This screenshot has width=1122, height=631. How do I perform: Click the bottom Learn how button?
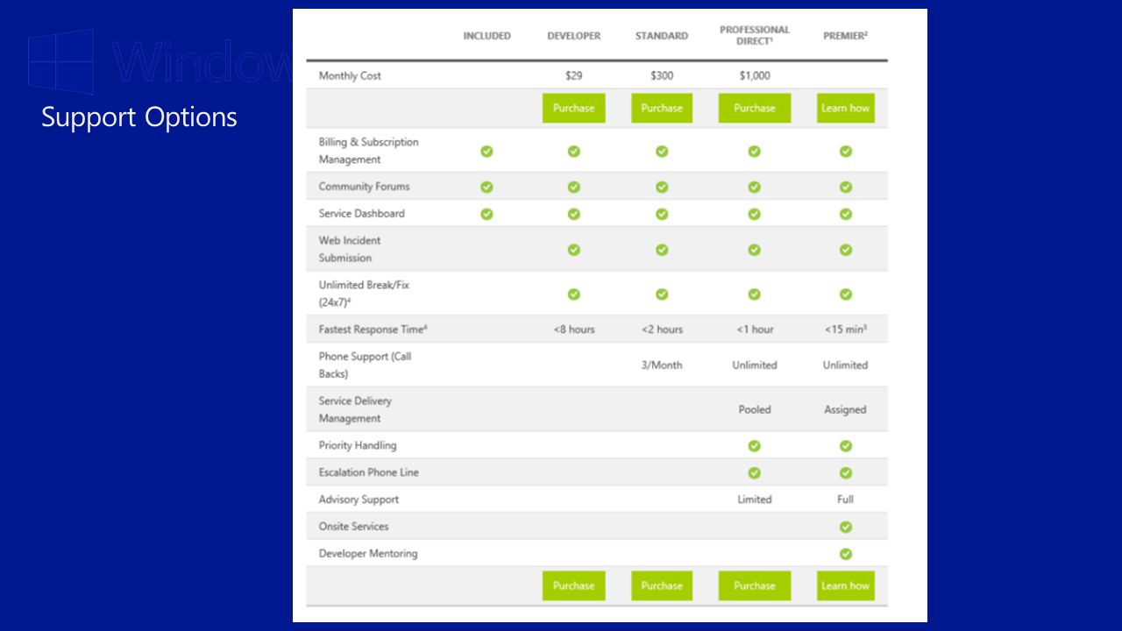(x=845, y=585)
